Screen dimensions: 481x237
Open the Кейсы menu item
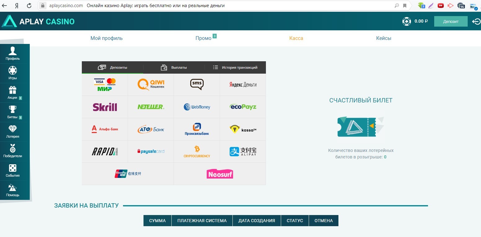pyautogui.click(x=384, y=38)
